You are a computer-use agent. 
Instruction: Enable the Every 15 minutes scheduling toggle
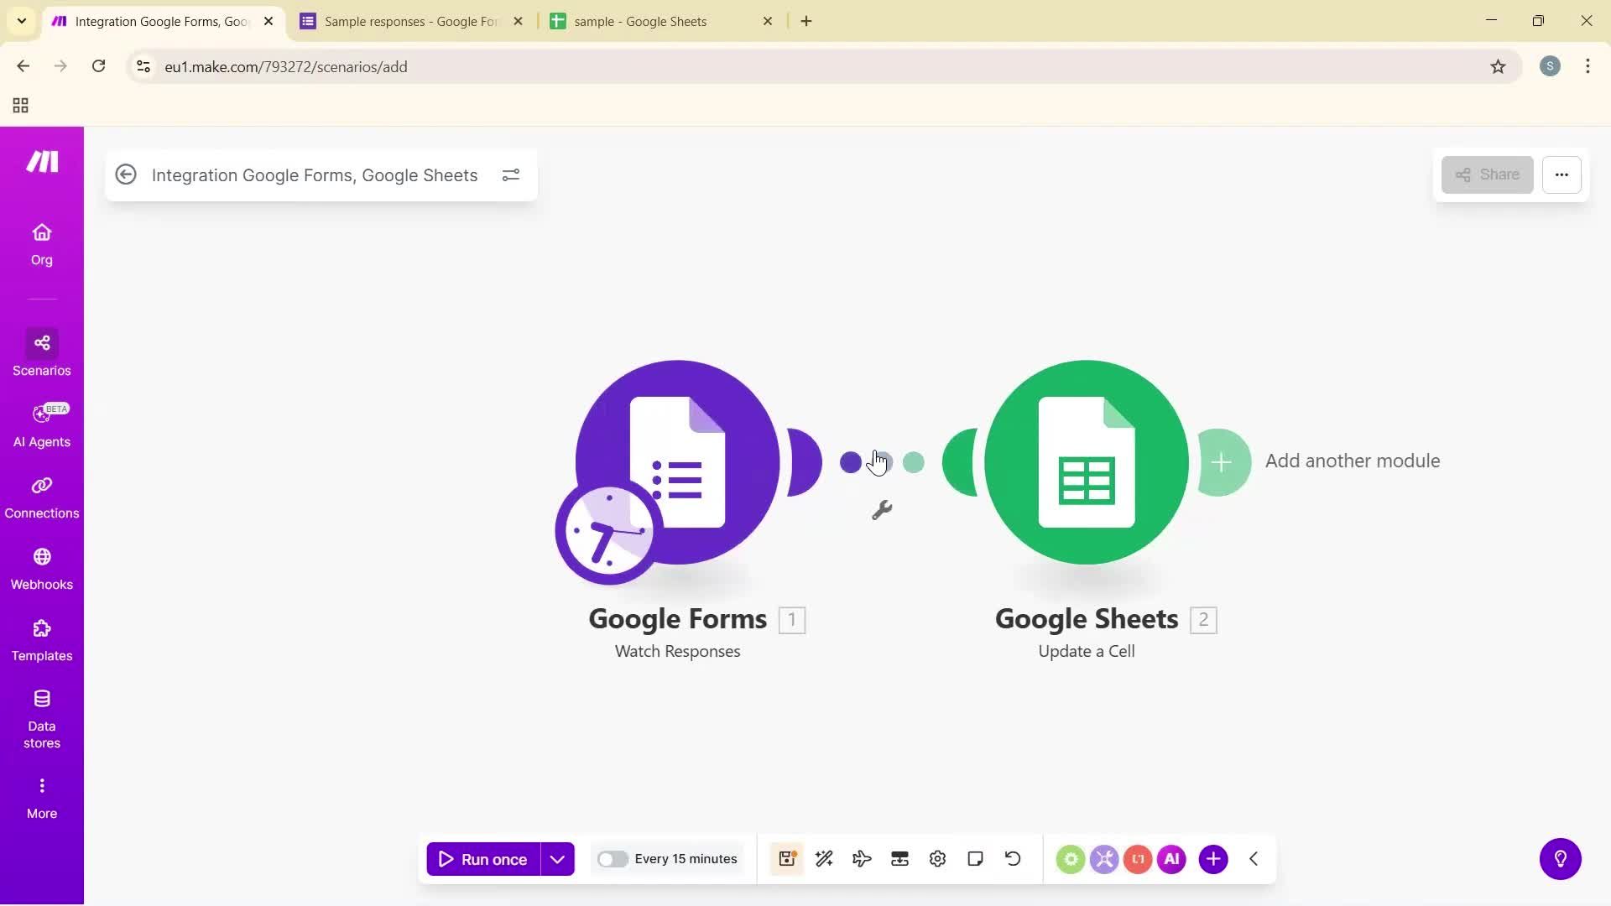click(613, 858)
